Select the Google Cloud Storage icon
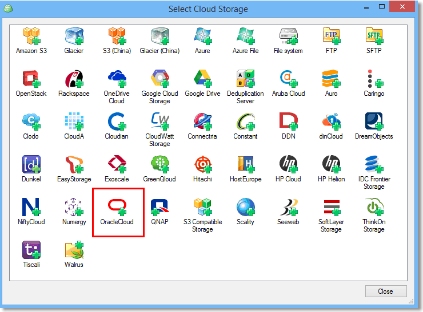Viewport: 423px width, 312px height. (160, 79)
